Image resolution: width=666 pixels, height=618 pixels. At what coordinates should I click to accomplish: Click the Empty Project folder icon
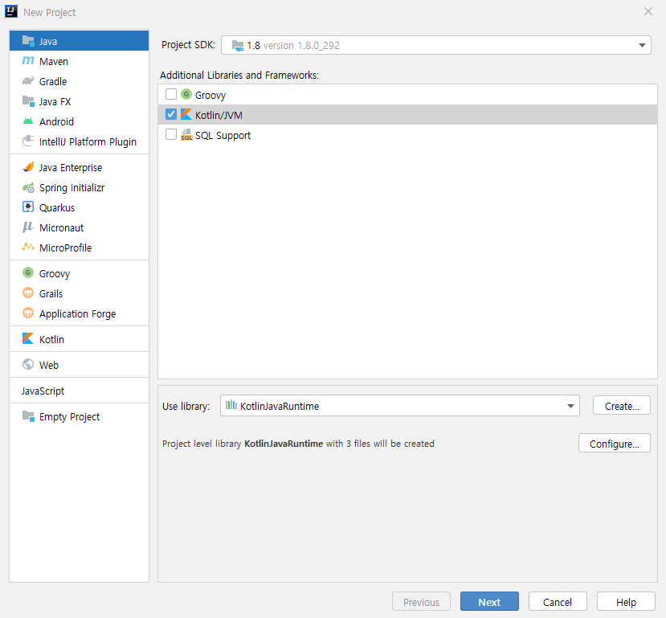28,416
